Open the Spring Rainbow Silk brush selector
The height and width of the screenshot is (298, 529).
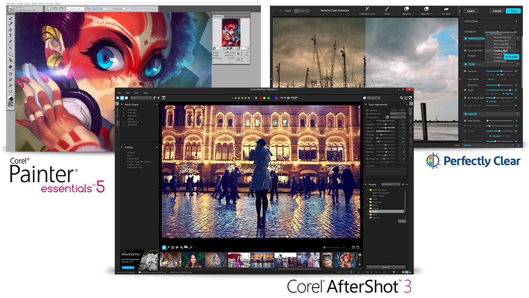pyautogui.click(x=25, y=9)
